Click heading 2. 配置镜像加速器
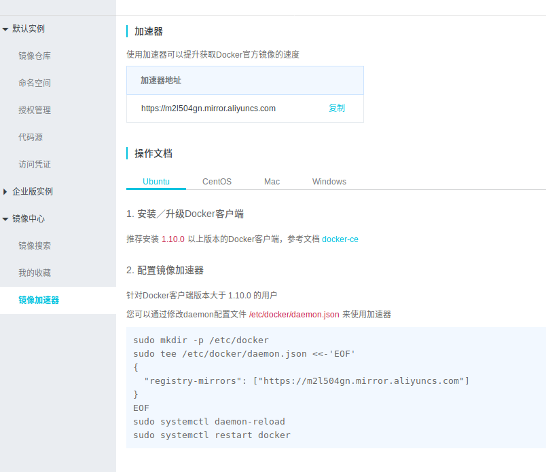This screenshot has width=546, height=472. pos(165,271)
